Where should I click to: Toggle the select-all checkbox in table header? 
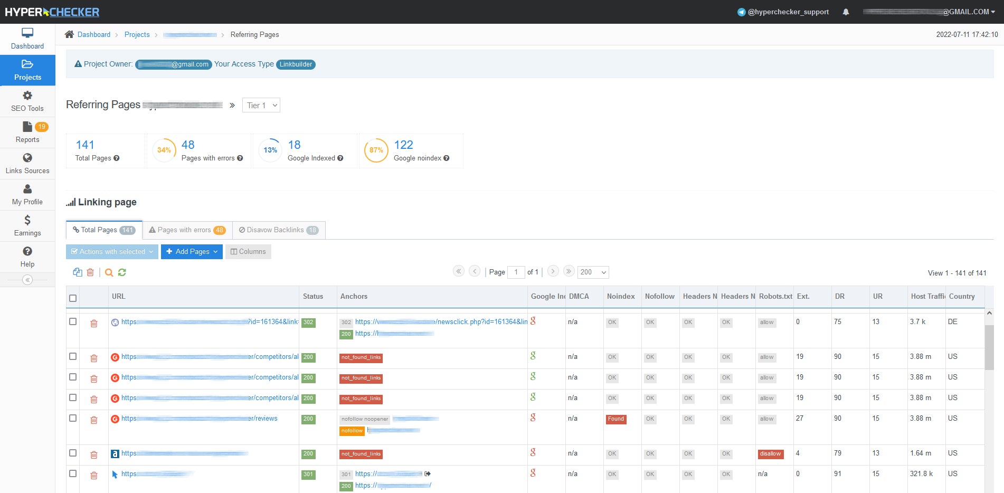point(73,298)
